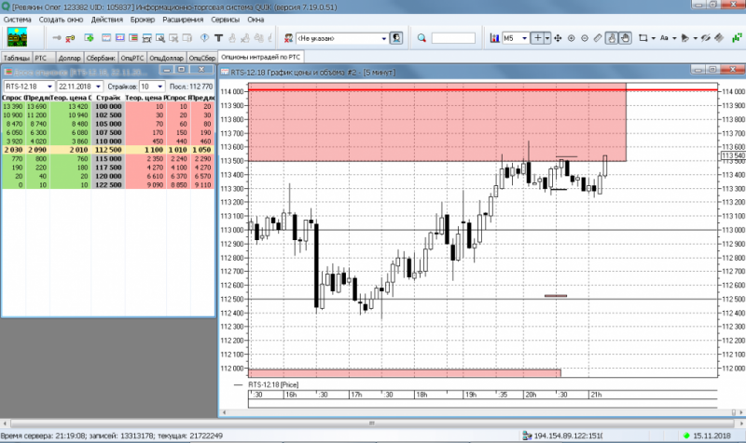The width and height of the screenshot is (746, 443).
Task: Open the Система menu
Action: (17, 20)
